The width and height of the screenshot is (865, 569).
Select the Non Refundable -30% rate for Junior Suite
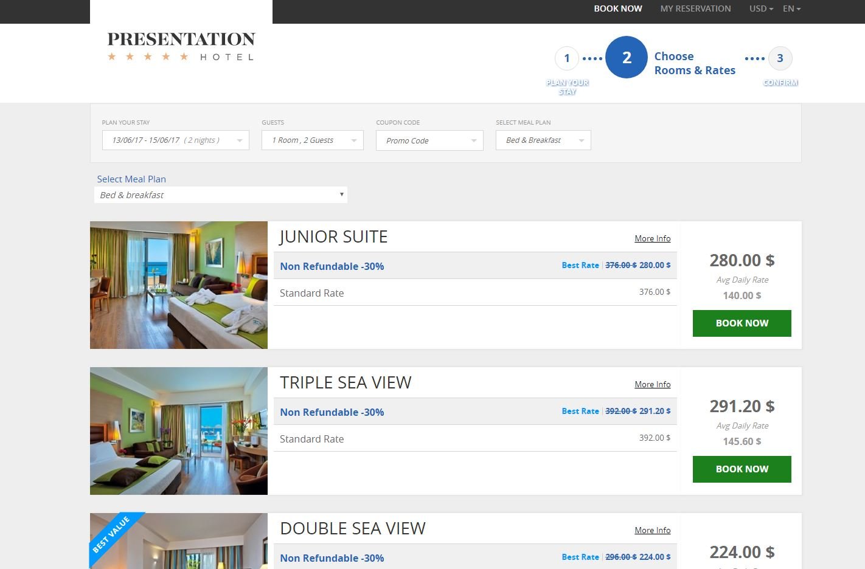(332, 266)
